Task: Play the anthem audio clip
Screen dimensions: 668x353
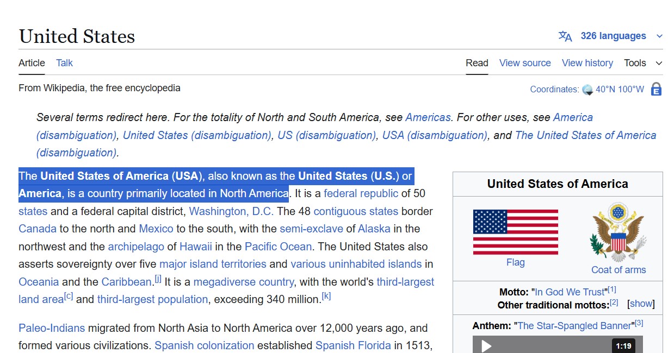Action: (486, 345)
